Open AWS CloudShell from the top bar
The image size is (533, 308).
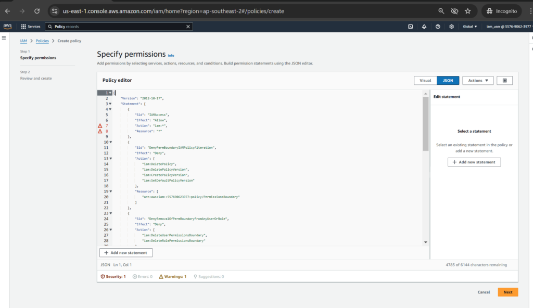pyautogui.click(x=411, y=27)
